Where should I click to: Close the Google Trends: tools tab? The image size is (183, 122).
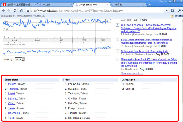click(108, 5)
